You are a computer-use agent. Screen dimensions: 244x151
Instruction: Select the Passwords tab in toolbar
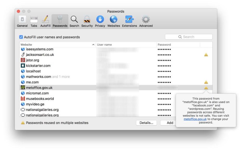pos(60,21)
